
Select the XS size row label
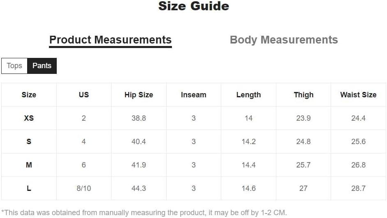tap(29, 118)
